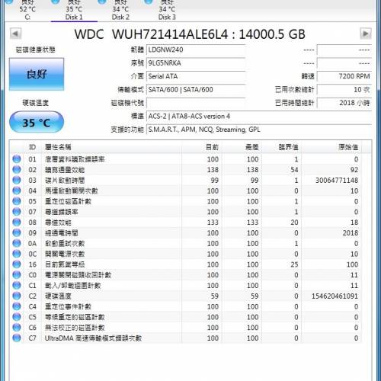Click the ID column header
Viewport: 381px width, 381px height.
coord(32,147)
